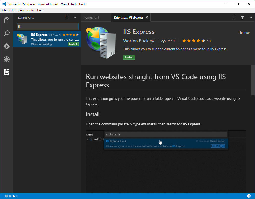This screenshot has width=255, height=199.
Task: Click the smiley feedback icon in status bar
Action: [x=249, y=196]
